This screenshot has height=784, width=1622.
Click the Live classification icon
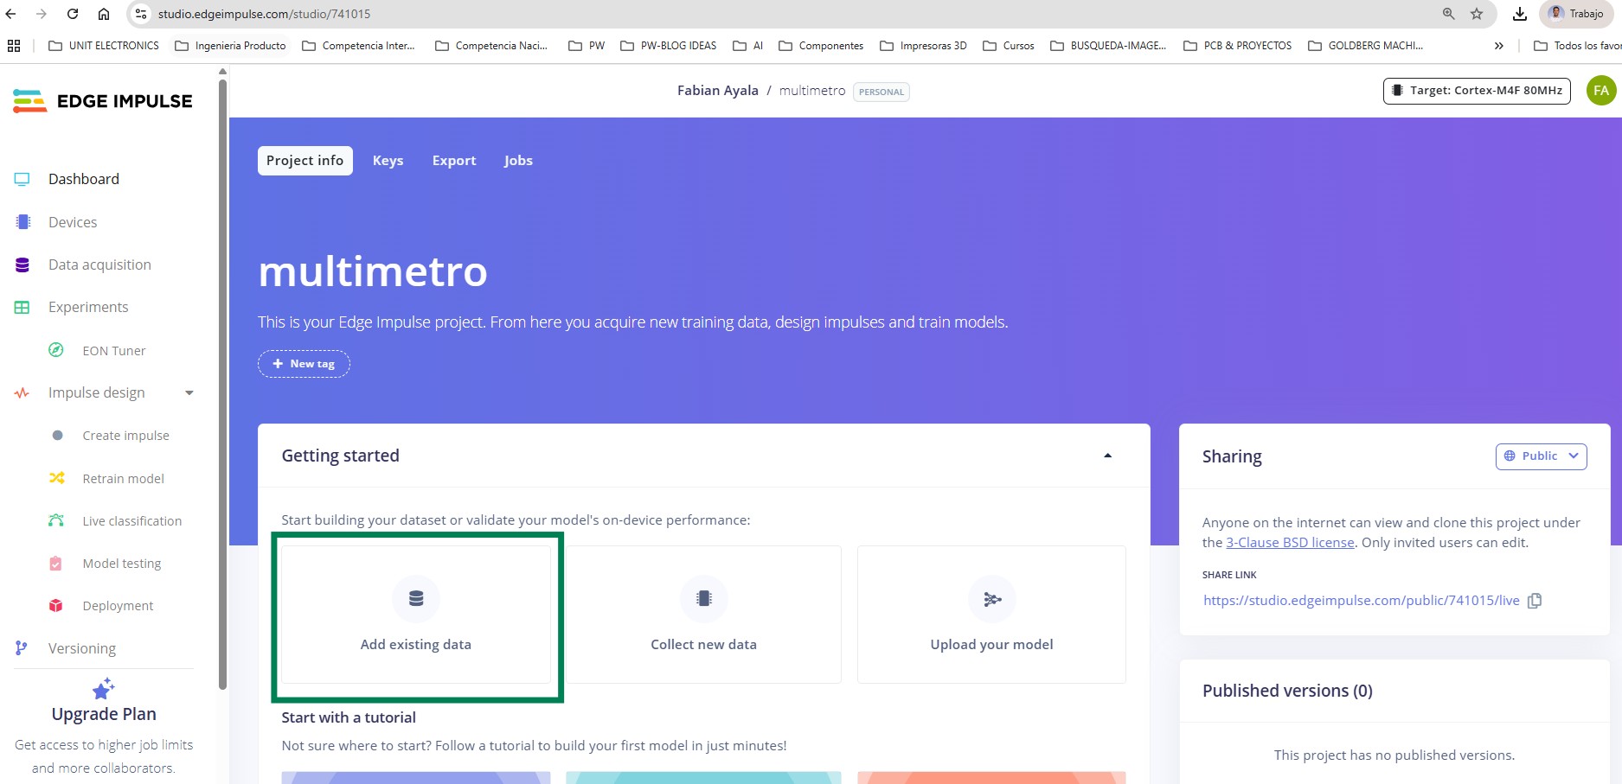(x=56, y=520)
